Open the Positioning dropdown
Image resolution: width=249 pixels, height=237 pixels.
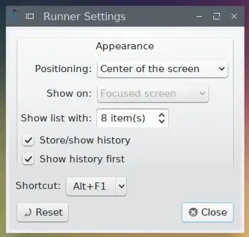tap(162, 69)
